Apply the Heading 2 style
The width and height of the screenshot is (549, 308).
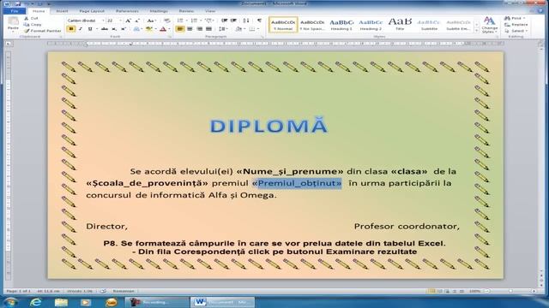coord(371,25)
